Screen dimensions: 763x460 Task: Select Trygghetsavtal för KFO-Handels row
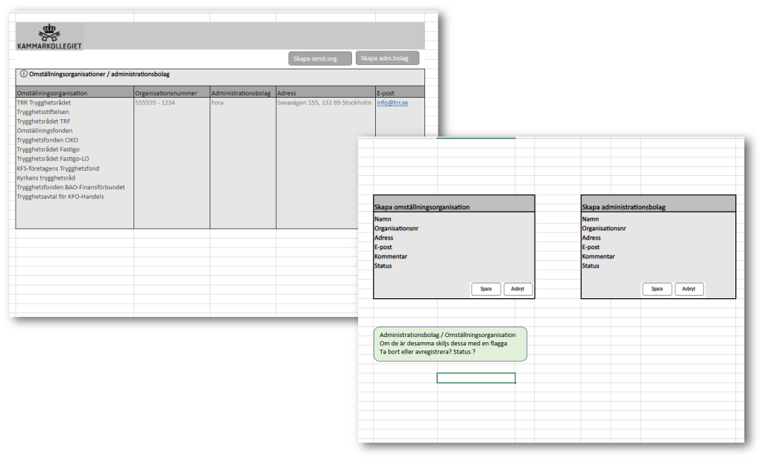(60, 197)
